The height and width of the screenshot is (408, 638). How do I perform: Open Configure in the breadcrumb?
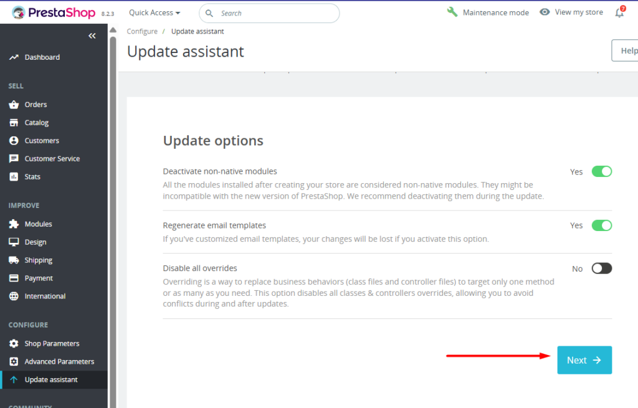tap(142, 31)
